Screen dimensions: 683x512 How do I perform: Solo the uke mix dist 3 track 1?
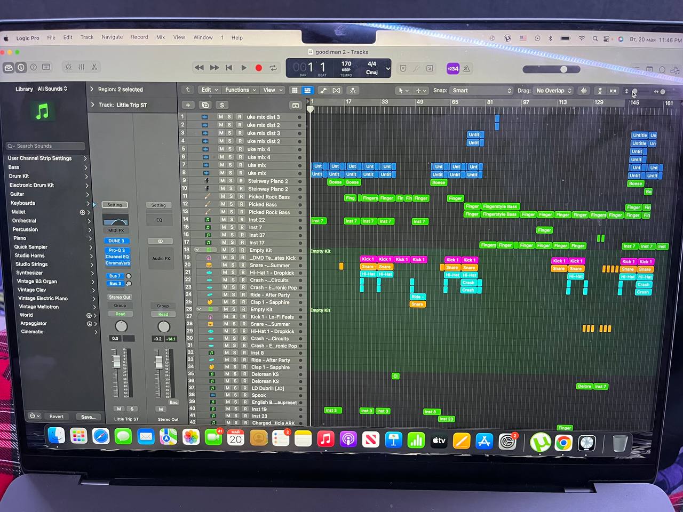(229, 117)
